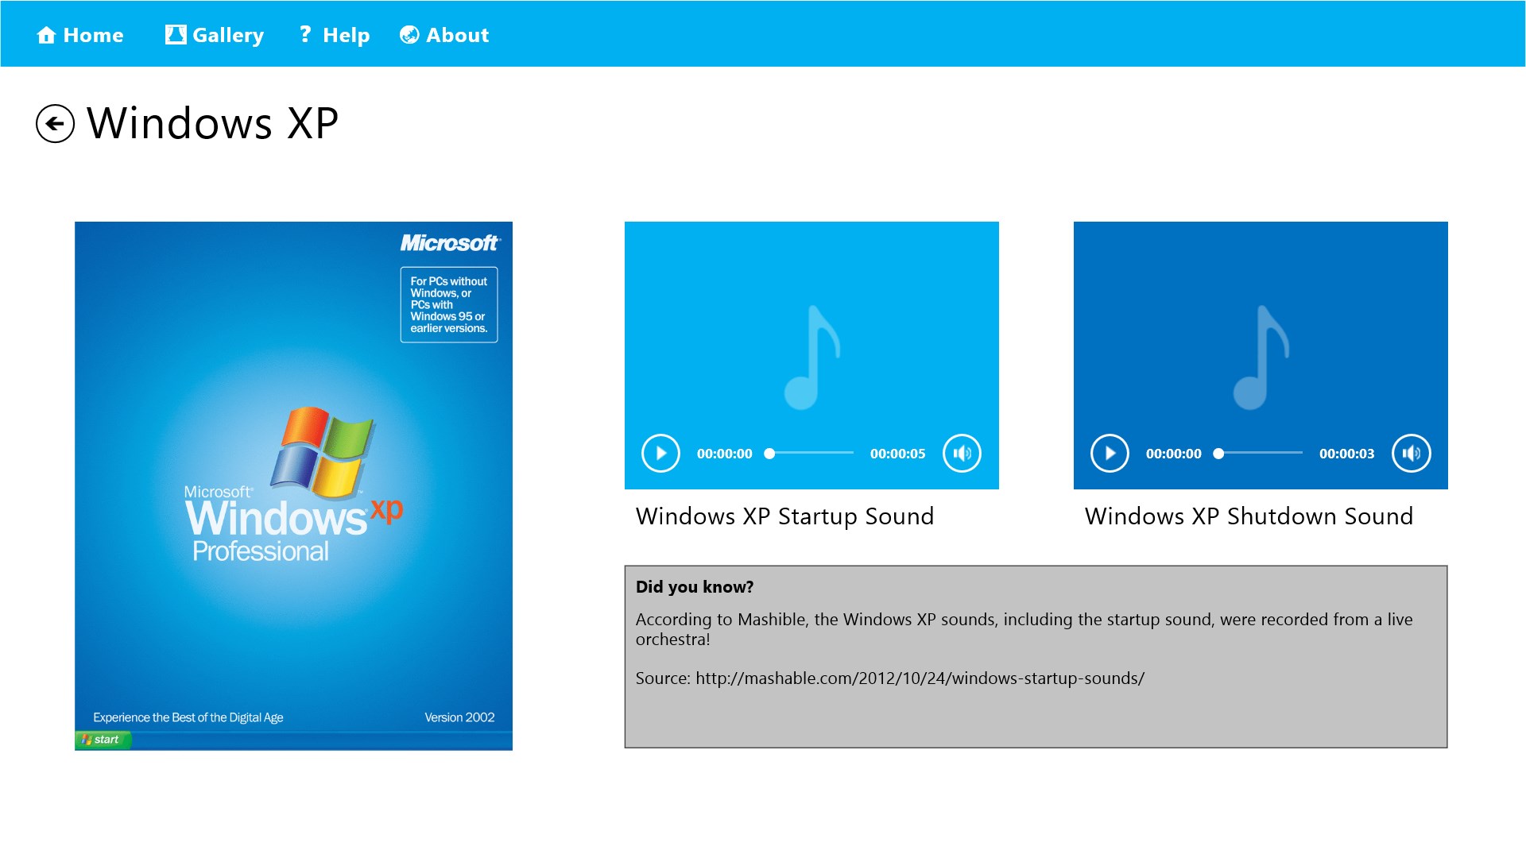Play the Windows XP Shutdown Sound
This screenshot has width=1526, height=858.
click(1110, 454)
